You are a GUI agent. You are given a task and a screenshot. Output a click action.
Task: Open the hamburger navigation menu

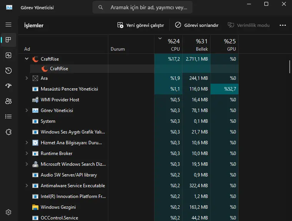pos(8,25)
